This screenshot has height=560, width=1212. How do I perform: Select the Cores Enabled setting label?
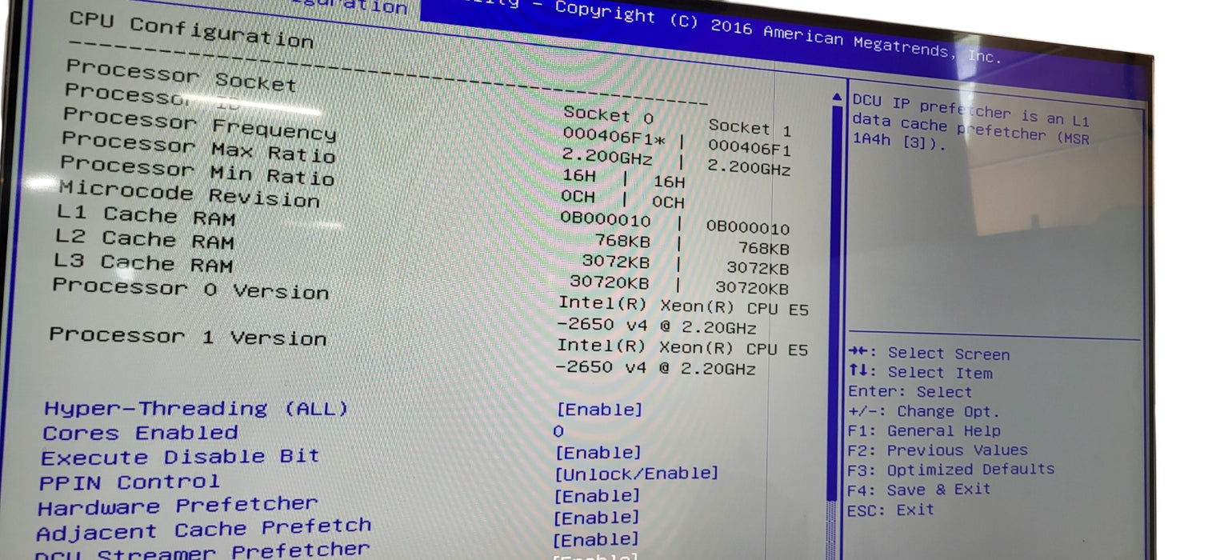140,434
